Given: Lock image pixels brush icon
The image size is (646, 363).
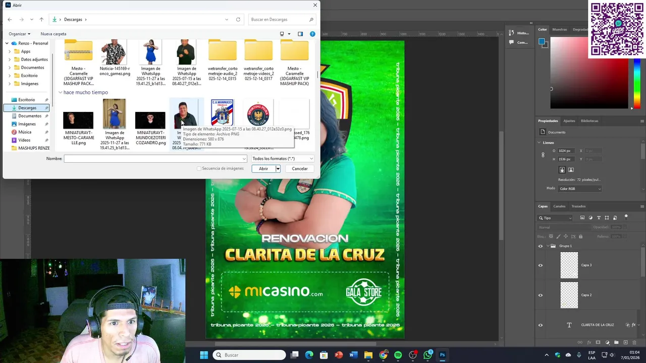Looking at the screenshot, I should click(x=560, y=236).
